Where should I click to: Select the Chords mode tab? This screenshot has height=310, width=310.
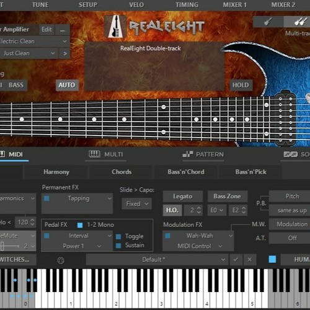point(122,172)
